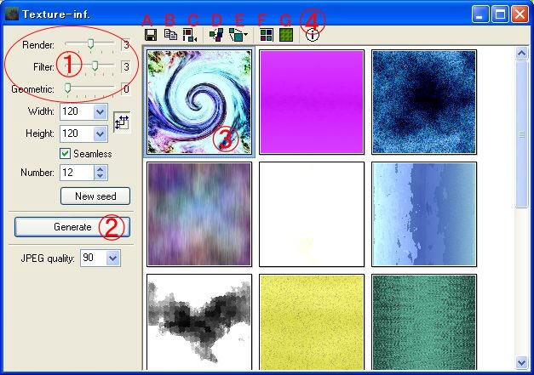Open the JPEG quality dropdown

114,259
